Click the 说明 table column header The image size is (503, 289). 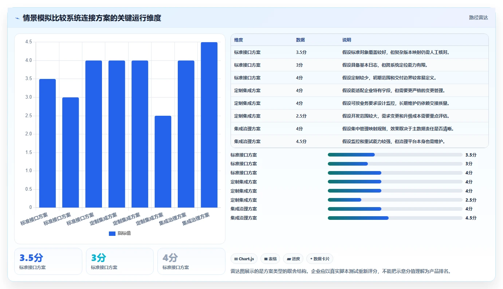tap(347, 40)
